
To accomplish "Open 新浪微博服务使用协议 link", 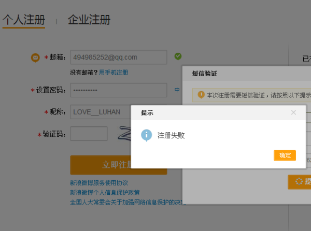I will click(99, 183).
